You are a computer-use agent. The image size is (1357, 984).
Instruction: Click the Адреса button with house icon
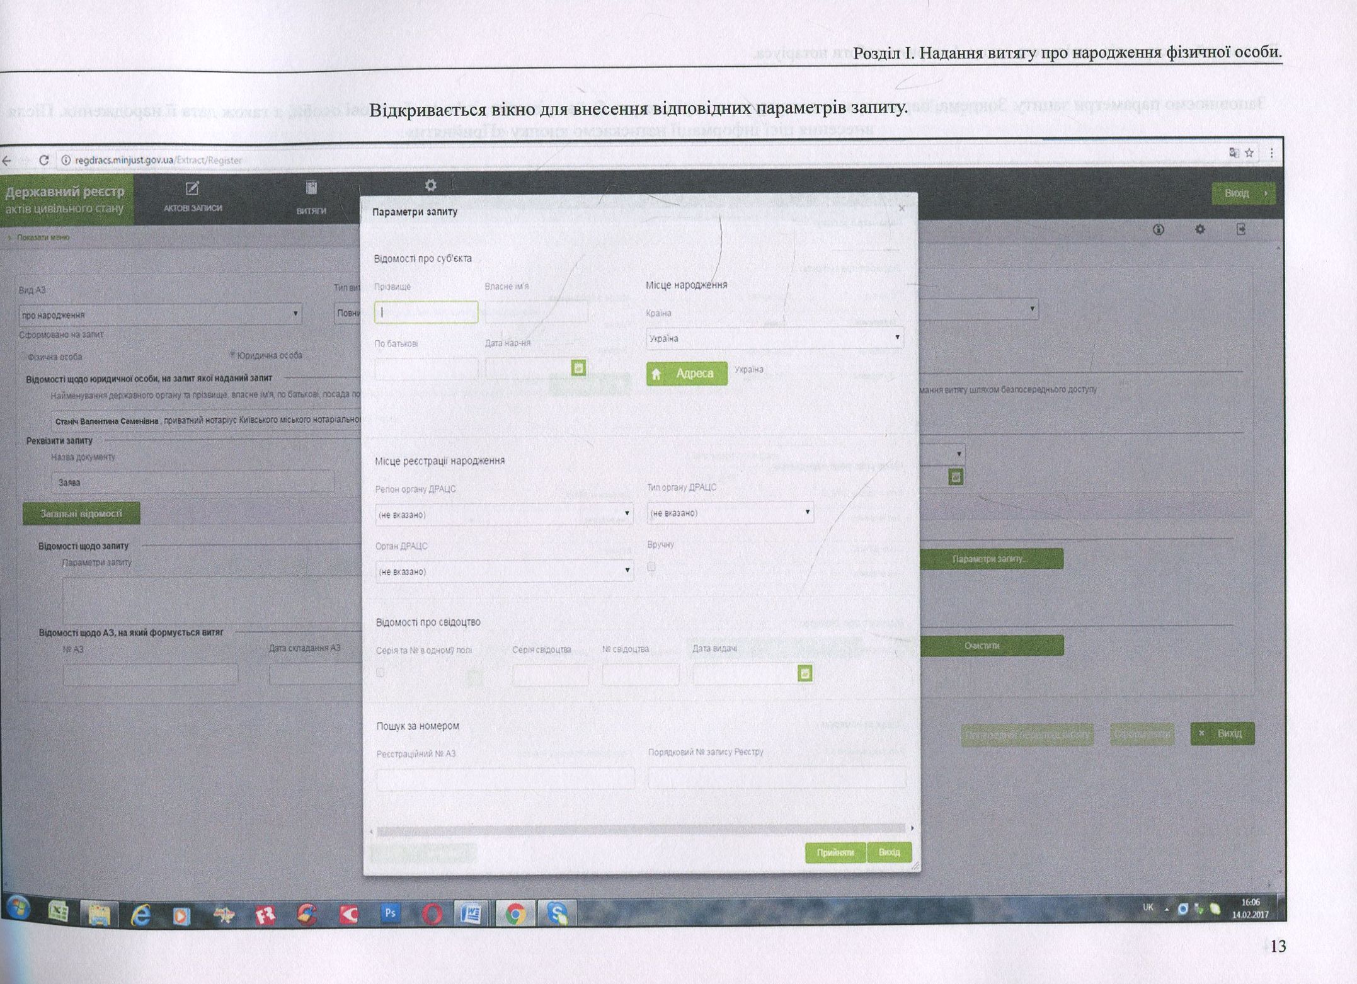pos(687,374)
